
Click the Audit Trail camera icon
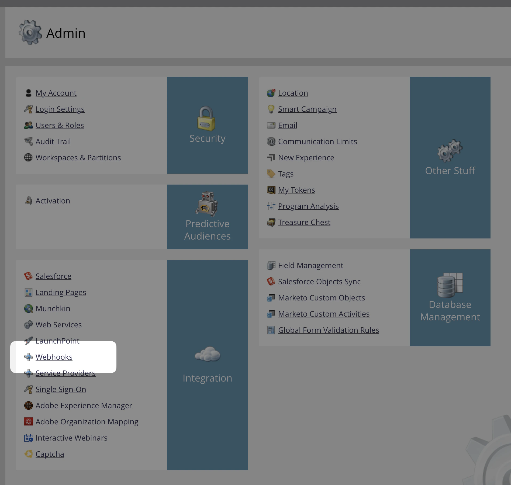[28, 141]
